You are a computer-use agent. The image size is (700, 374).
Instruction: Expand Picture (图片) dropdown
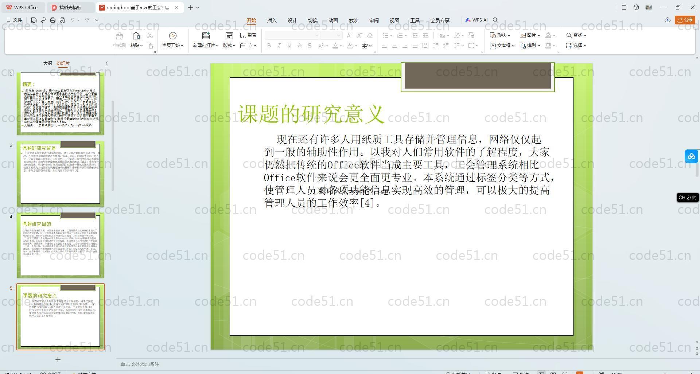(530, 35)
